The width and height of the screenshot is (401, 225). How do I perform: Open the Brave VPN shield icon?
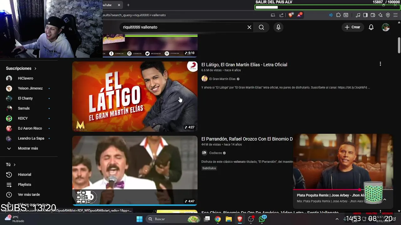click(388, 15)
